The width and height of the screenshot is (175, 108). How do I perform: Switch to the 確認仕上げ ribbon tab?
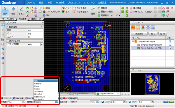point(36,19)
